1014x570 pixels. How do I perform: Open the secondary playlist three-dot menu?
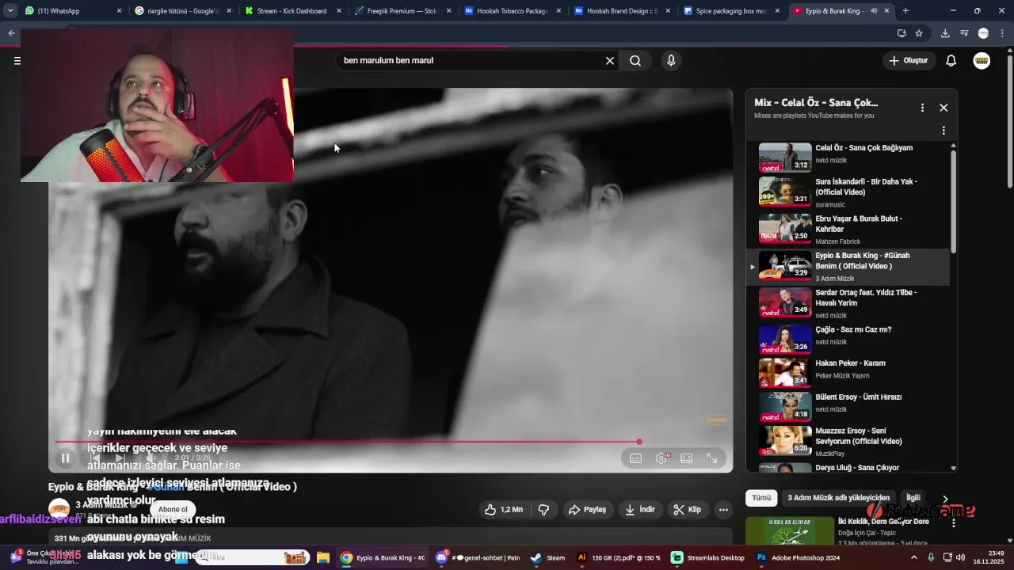click(943, 130)
